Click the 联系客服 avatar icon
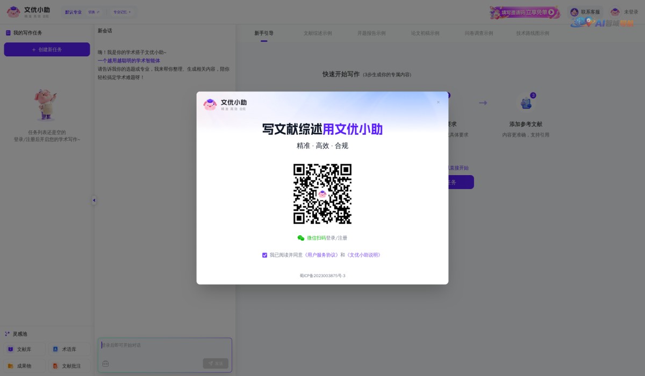 tap(575, 12)
